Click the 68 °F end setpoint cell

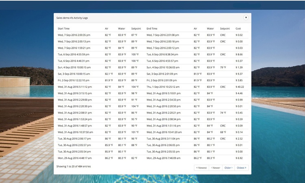point(223,132)
